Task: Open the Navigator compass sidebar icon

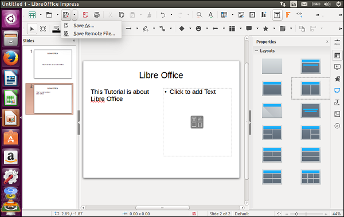Action: point(337,126)
